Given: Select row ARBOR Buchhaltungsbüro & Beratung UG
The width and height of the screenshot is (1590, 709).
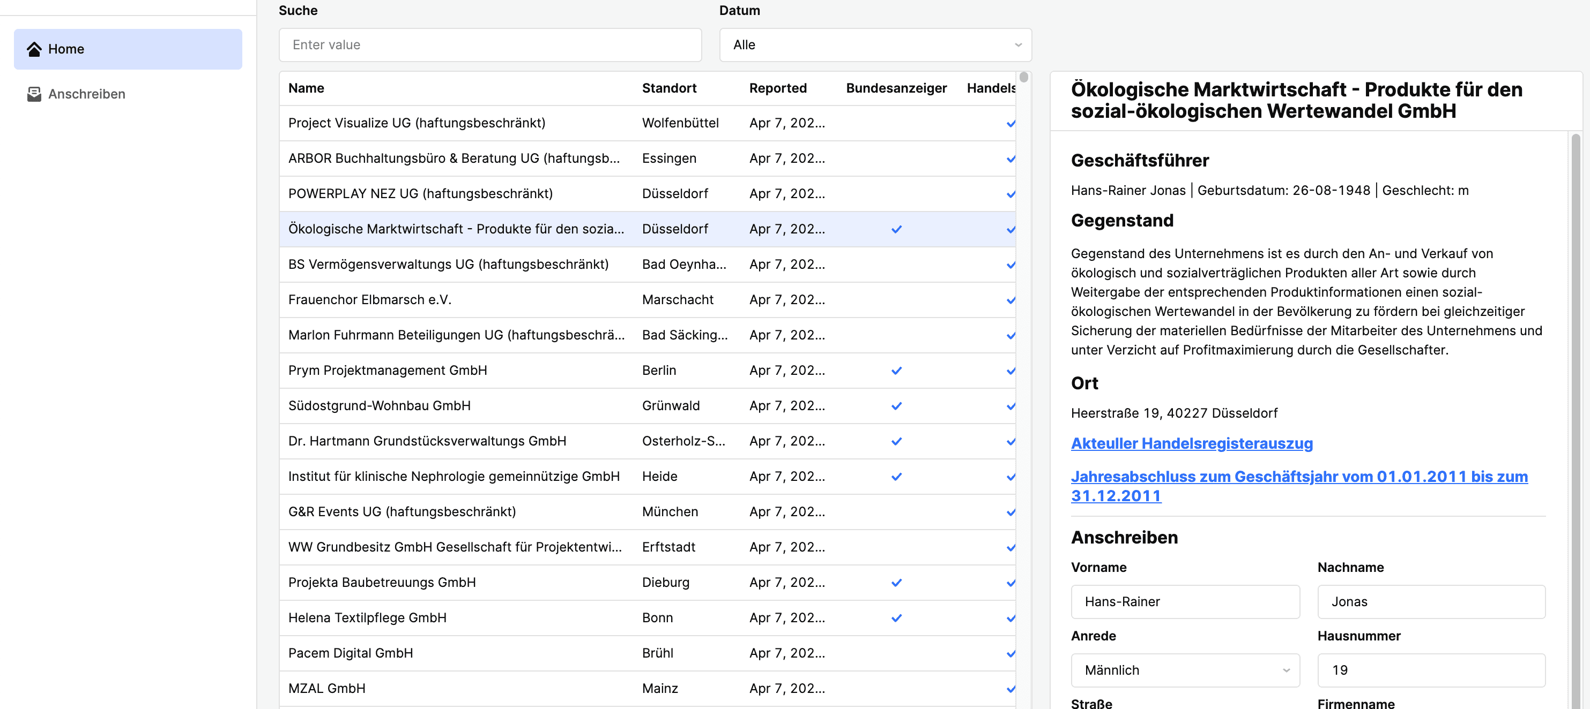Looking at the screenshot, I should [648, 159].
